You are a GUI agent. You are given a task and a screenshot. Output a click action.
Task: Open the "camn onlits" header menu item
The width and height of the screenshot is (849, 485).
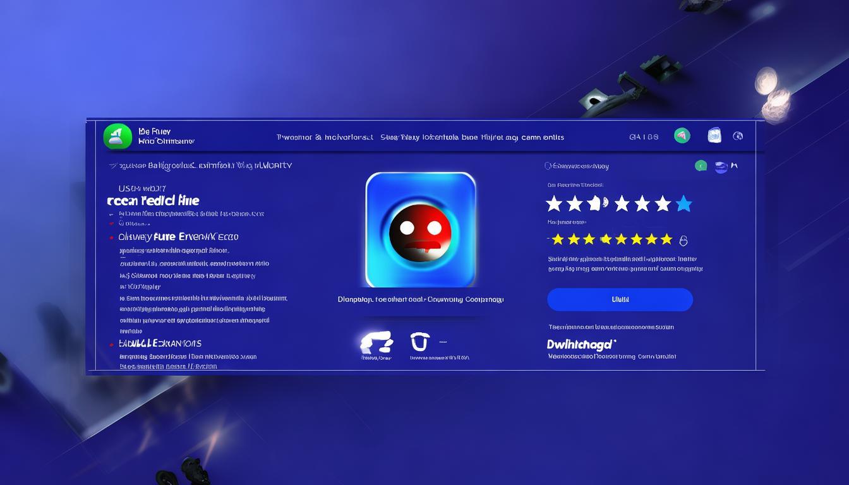(543, 137)
